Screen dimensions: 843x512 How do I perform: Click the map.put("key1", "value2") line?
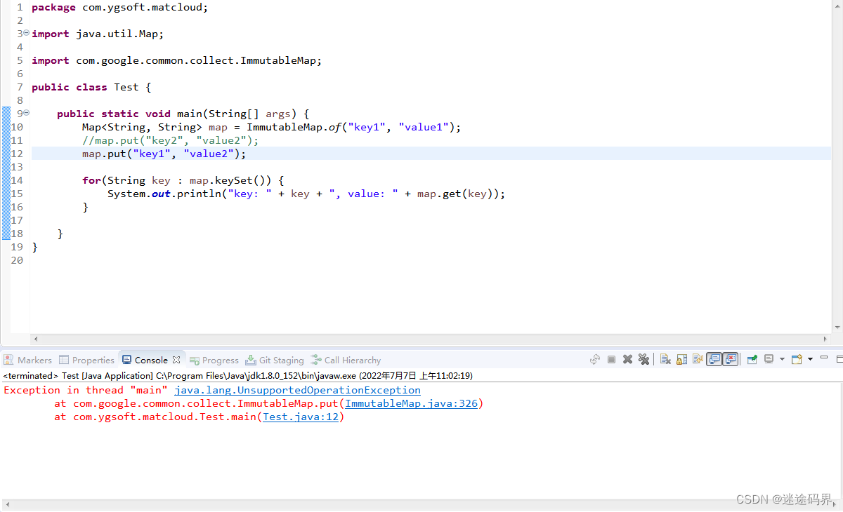click(164, 154)
